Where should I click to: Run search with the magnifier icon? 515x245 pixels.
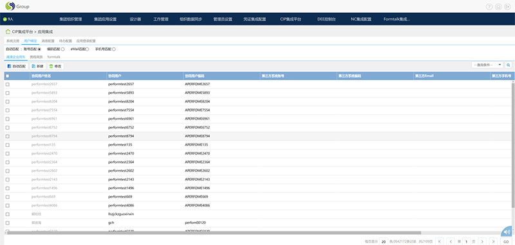coord(509,65)
